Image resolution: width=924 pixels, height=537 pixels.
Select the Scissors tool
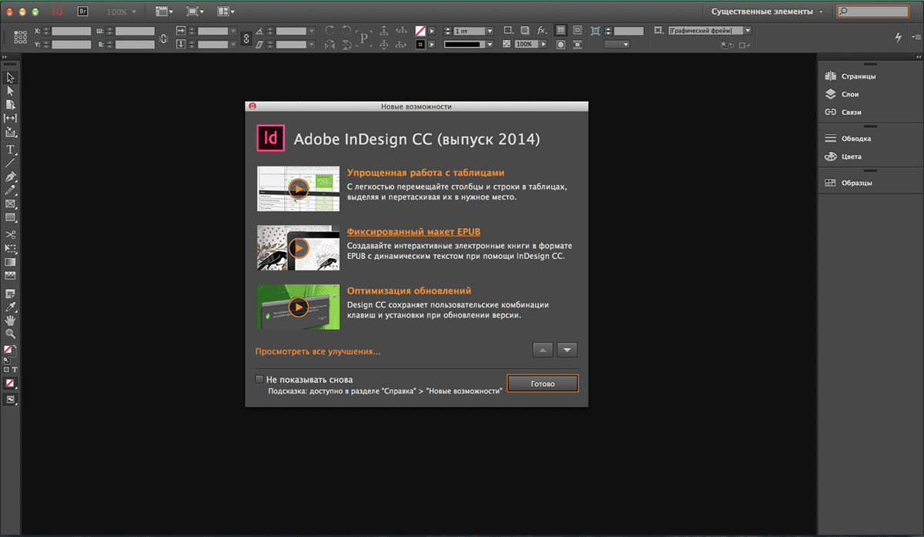[x=11, y=235]
